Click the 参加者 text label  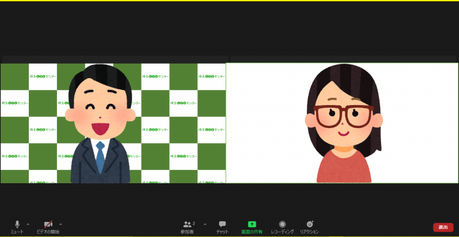pos(187,232)
